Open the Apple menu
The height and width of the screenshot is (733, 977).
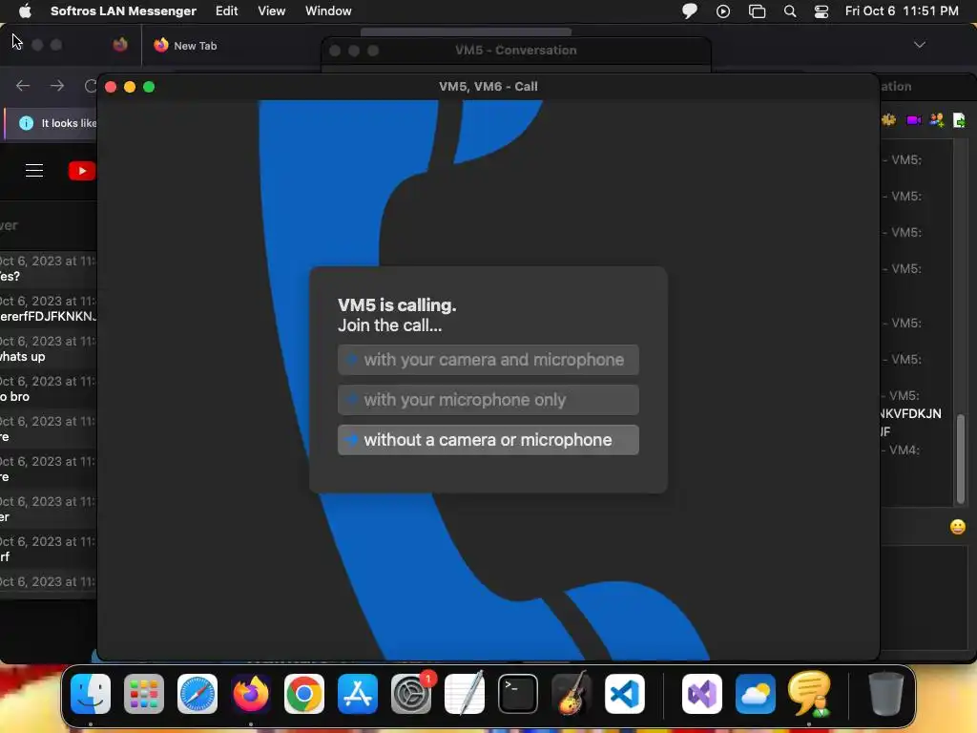(25, 10)
